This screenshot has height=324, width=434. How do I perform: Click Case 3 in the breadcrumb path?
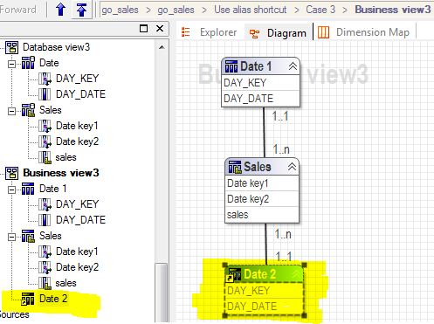tap(320, 10)
